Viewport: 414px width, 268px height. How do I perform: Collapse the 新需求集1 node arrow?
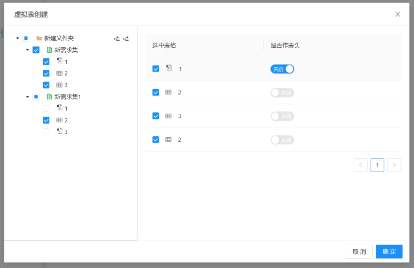point(27,97)
